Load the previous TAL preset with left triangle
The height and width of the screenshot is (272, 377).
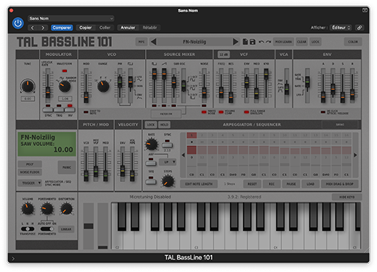[154, 42]
